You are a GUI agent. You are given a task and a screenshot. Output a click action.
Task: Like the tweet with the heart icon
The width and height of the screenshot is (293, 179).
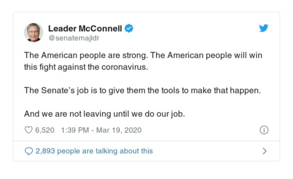[x=29, y=130]
